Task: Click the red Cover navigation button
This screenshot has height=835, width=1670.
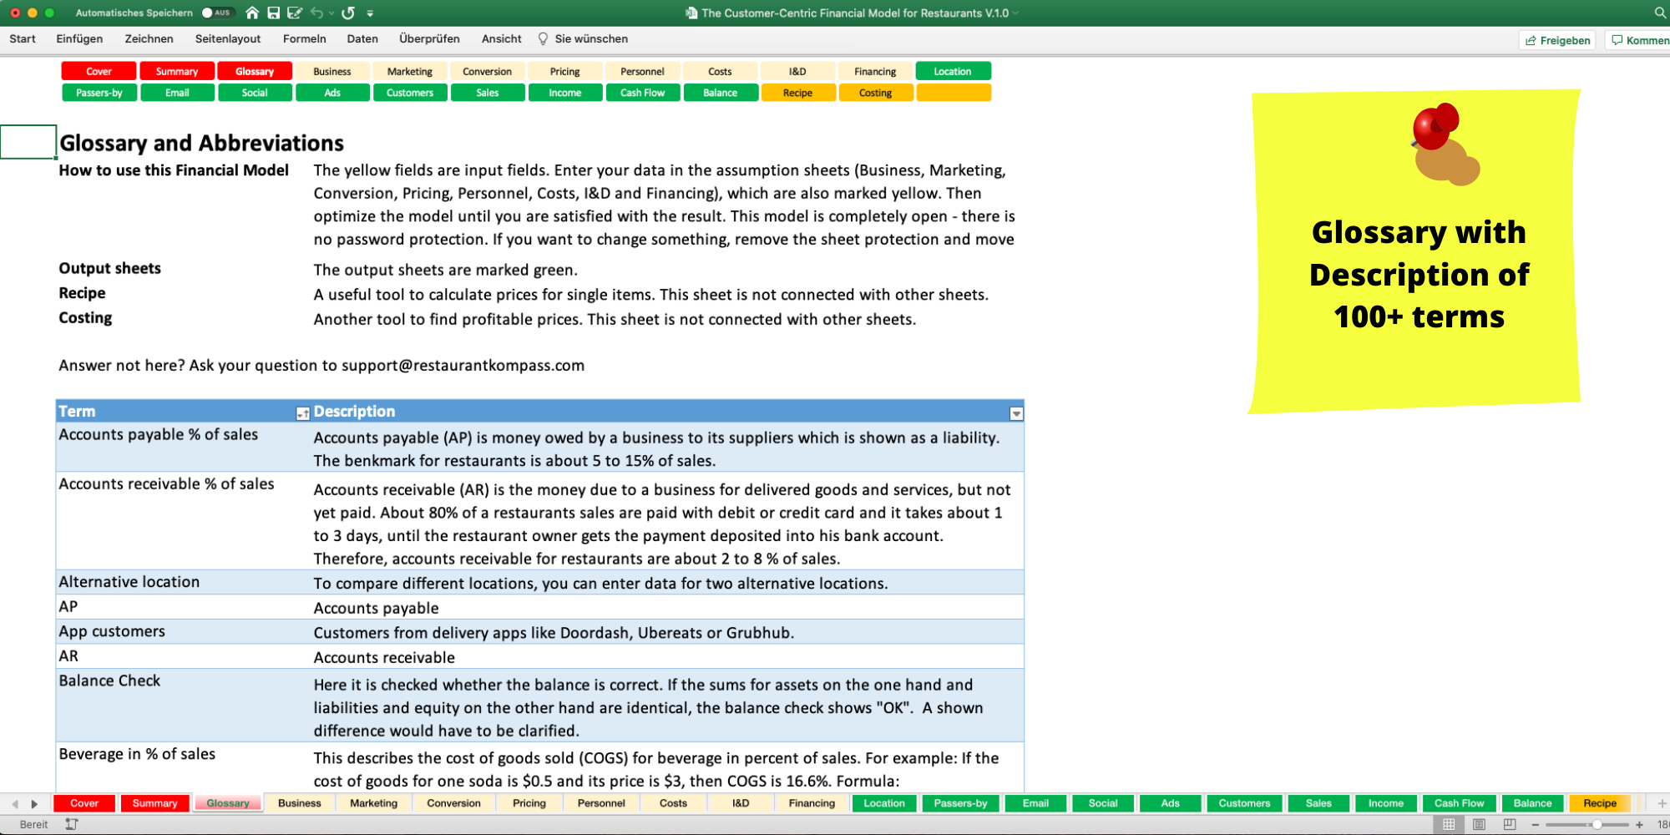Action: (x=99, y=71)
